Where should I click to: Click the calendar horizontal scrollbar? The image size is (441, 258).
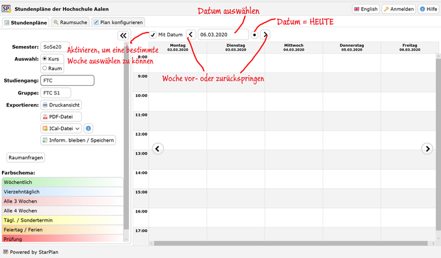point(291,243)
